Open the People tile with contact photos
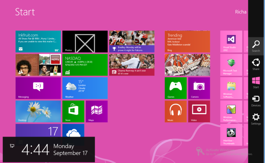The width and height of the screenshot is (265, 163). click(x=38, y=65)
